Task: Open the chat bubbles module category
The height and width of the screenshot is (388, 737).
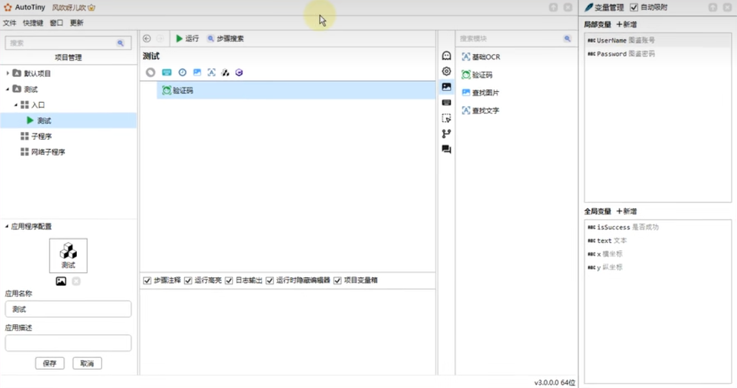Action: 446,149
